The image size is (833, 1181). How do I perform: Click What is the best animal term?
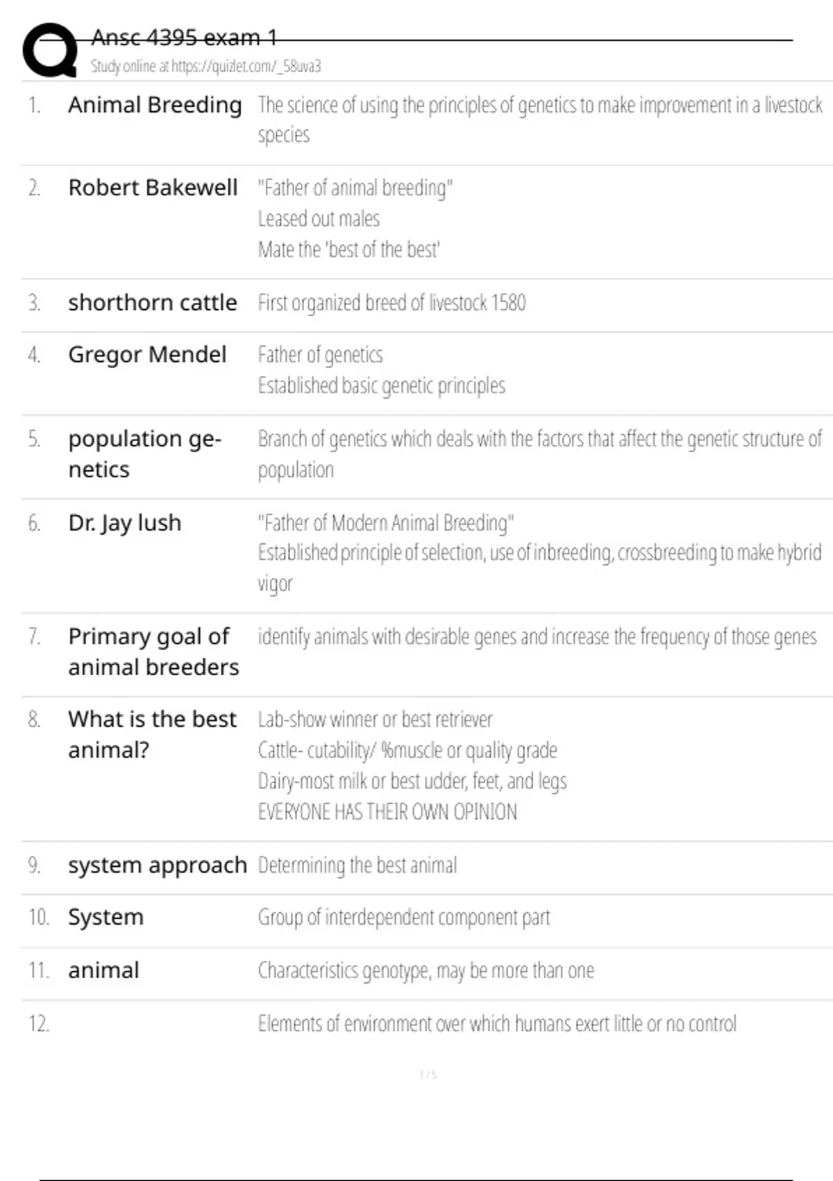pyautogui.click(x=152, y=734)
